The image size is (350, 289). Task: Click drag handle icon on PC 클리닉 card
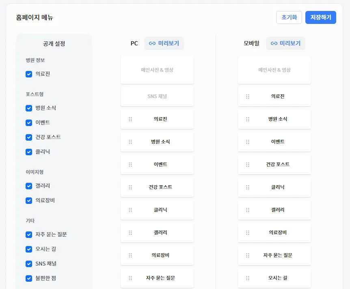coord(130,210)
